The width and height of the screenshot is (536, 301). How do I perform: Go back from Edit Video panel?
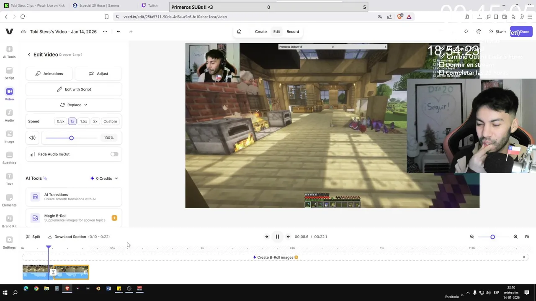[x=29, y=55]
